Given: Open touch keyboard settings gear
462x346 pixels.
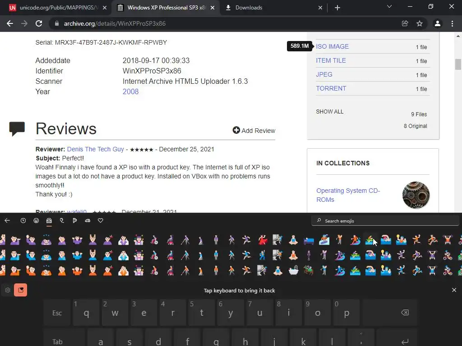Looking at the screenshot, I should pos(8,290).
